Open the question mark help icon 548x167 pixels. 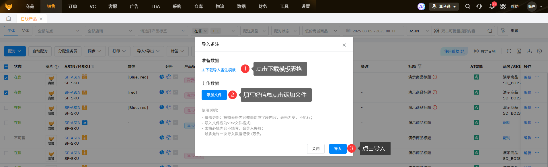pos(539,51)
